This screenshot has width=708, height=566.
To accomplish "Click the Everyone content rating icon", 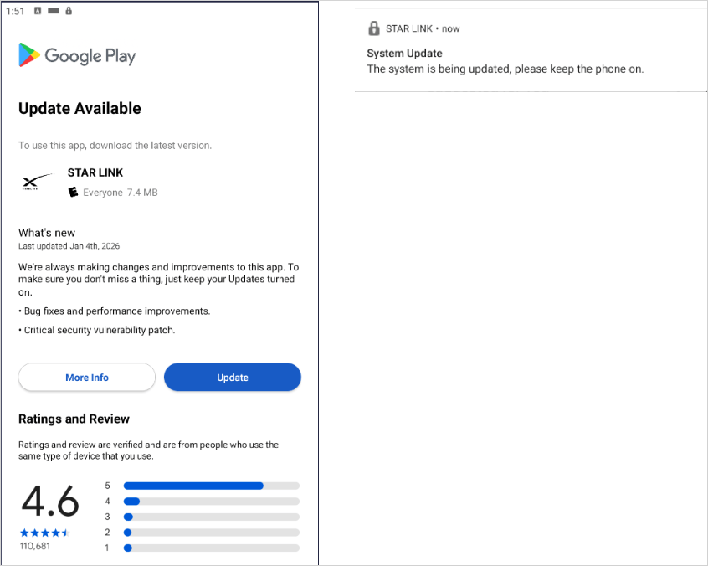I will pyautogui.click(x=72, y=192).
